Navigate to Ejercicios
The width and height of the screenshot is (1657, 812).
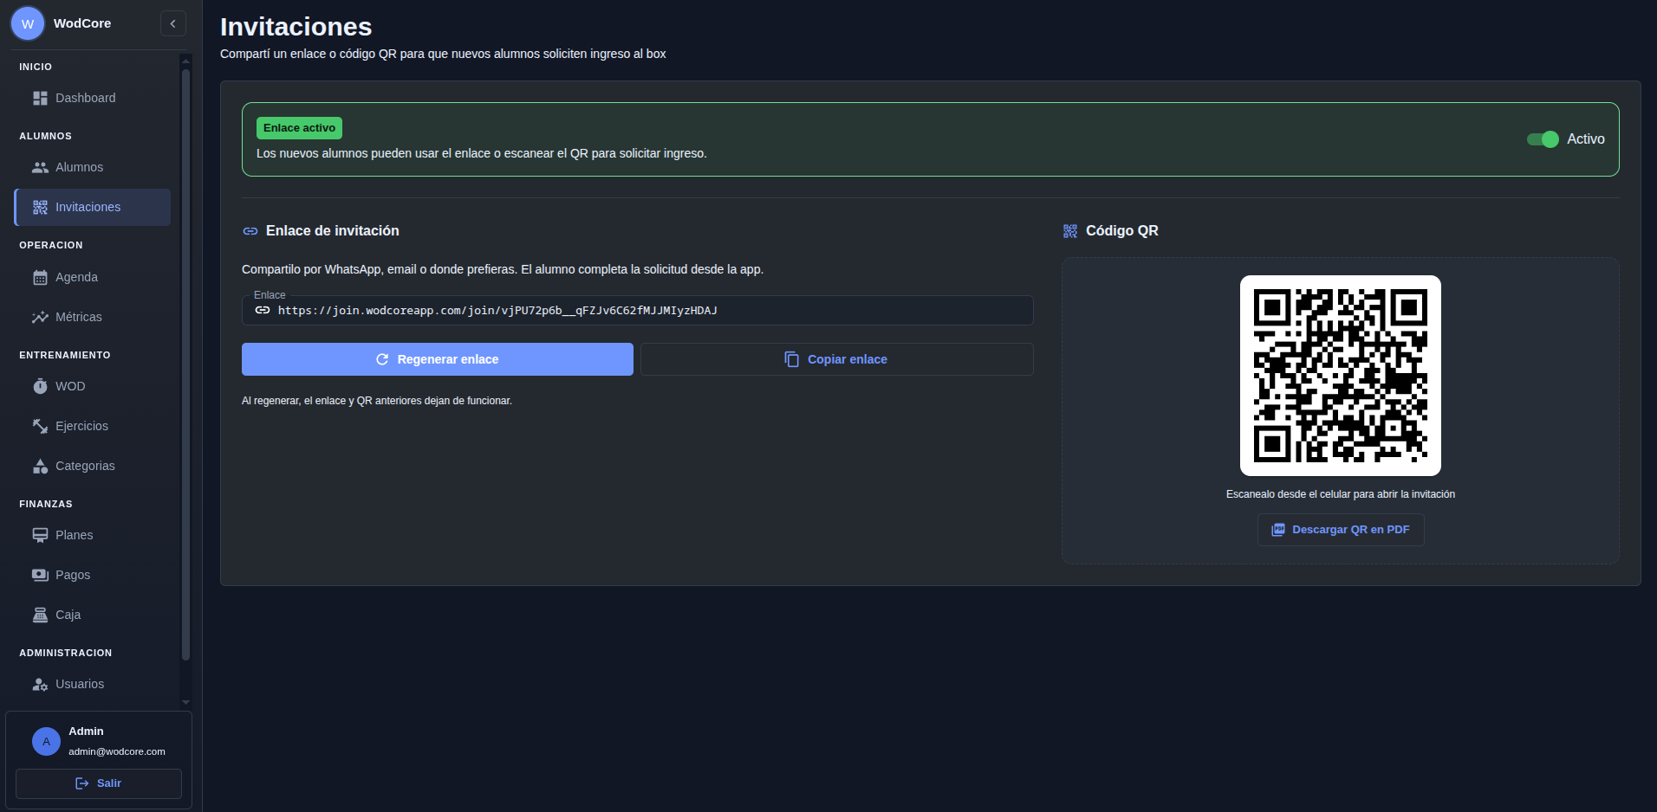[93, 426]
